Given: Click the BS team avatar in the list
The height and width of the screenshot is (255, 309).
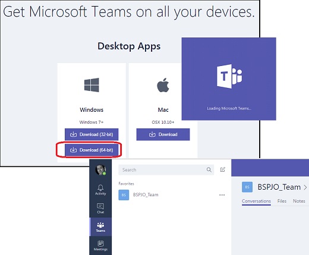Looking at the screenshot, I should click(x=124, y=195).
